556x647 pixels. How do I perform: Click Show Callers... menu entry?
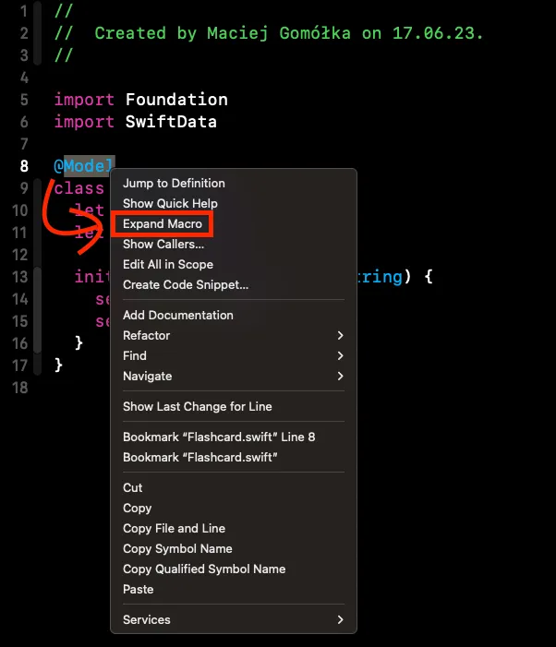pos(163,245)
